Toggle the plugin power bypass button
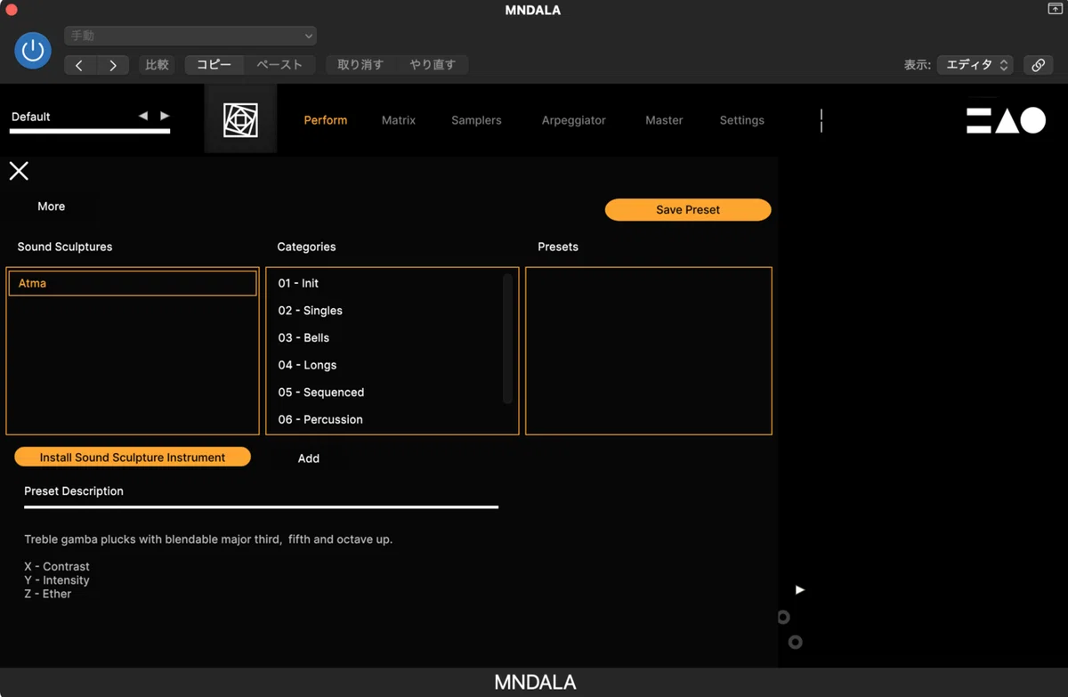The width and height of the screenshot is (1068, 697). pos(33,51)
